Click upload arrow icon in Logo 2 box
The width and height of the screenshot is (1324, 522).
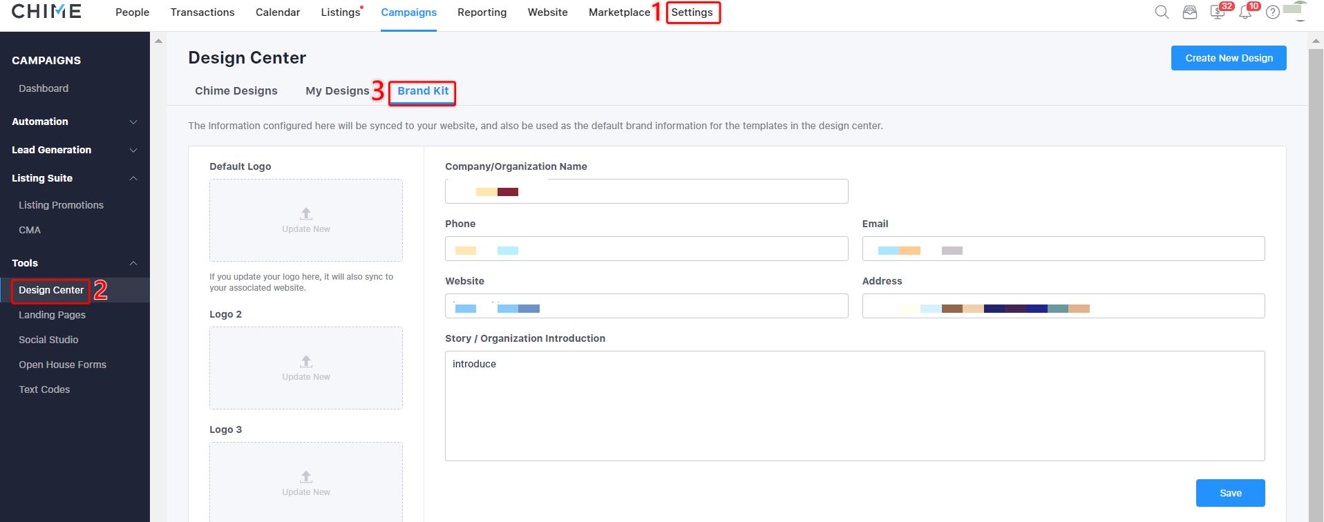pos(306,361)
